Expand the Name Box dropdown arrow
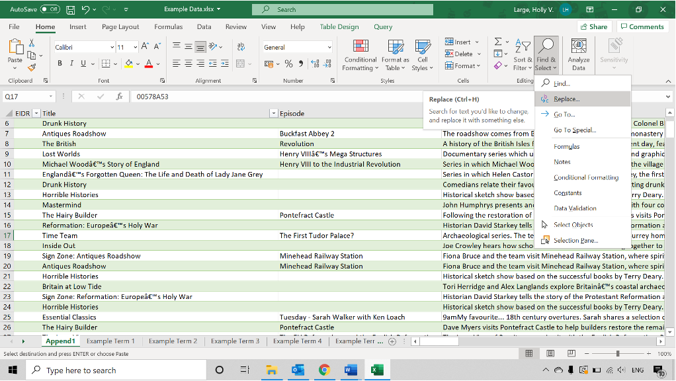This screenshot has height=381, width=676. point(51,97)
